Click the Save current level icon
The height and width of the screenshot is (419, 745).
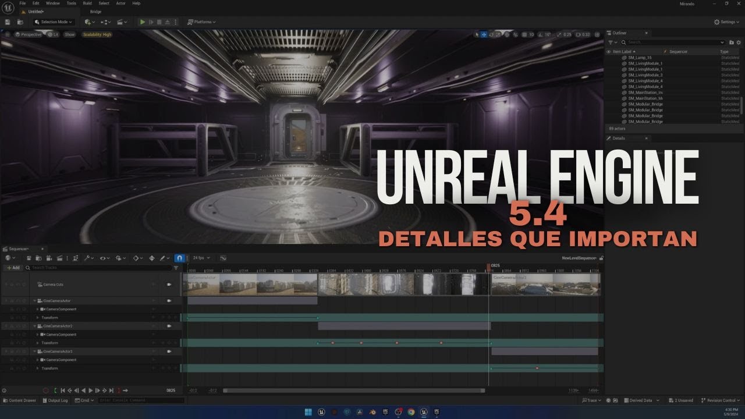click(8, 22)
